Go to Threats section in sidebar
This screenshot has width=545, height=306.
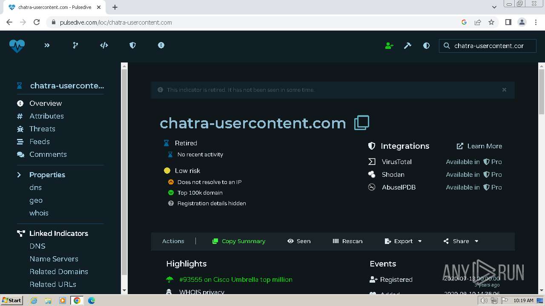(42, 129)
